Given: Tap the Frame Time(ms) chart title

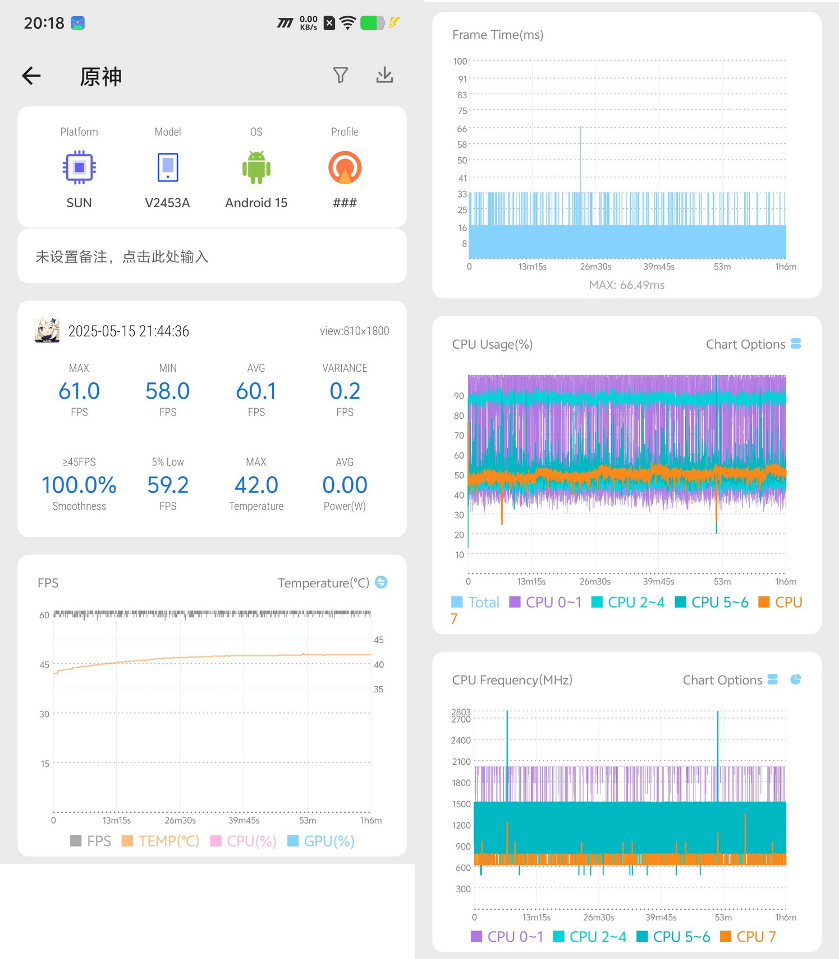Looking at the screenshot, I should point(498,35).
